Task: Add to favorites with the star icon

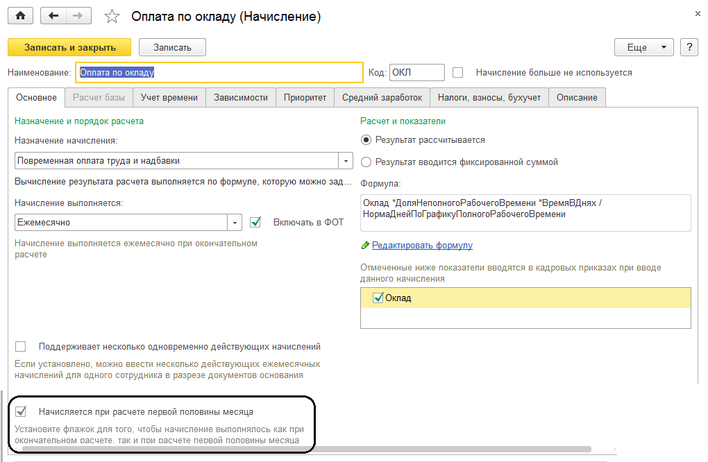Action: pyautogui.click(x=112, y=17)
